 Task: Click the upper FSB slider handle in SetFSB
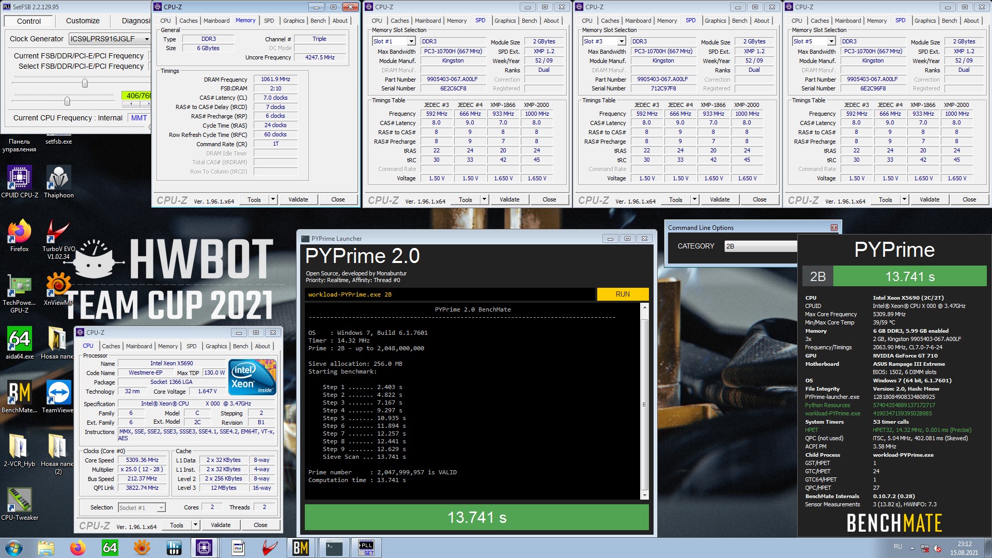[85, 83]
